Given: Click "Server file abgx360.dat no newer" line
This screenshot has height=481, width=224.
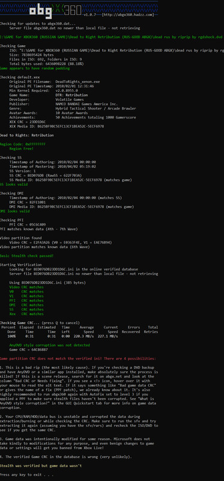Looking at the screenshot, I should (x=75, y=28).
